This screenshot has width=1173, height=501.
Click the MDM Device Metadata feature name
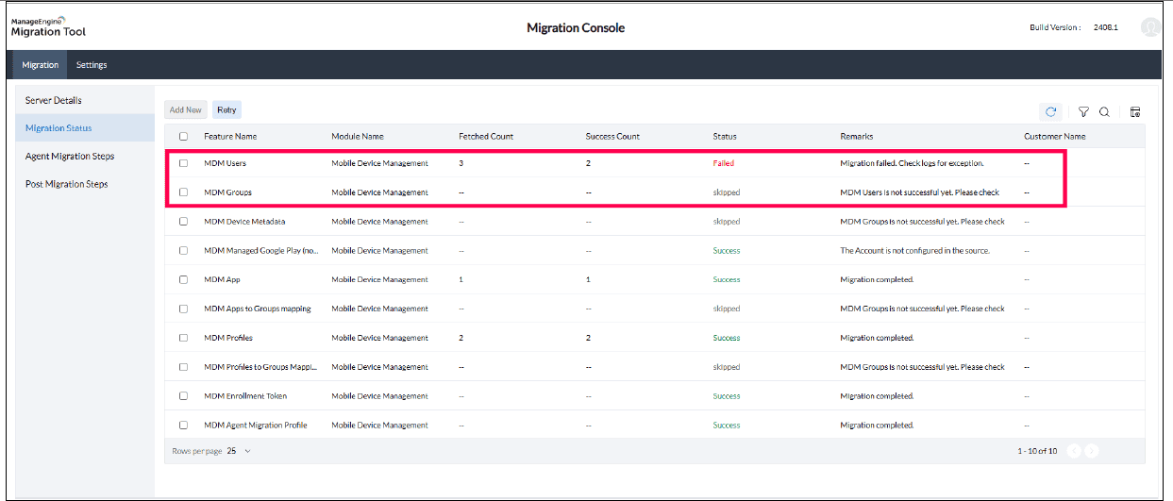pos(244,222)
